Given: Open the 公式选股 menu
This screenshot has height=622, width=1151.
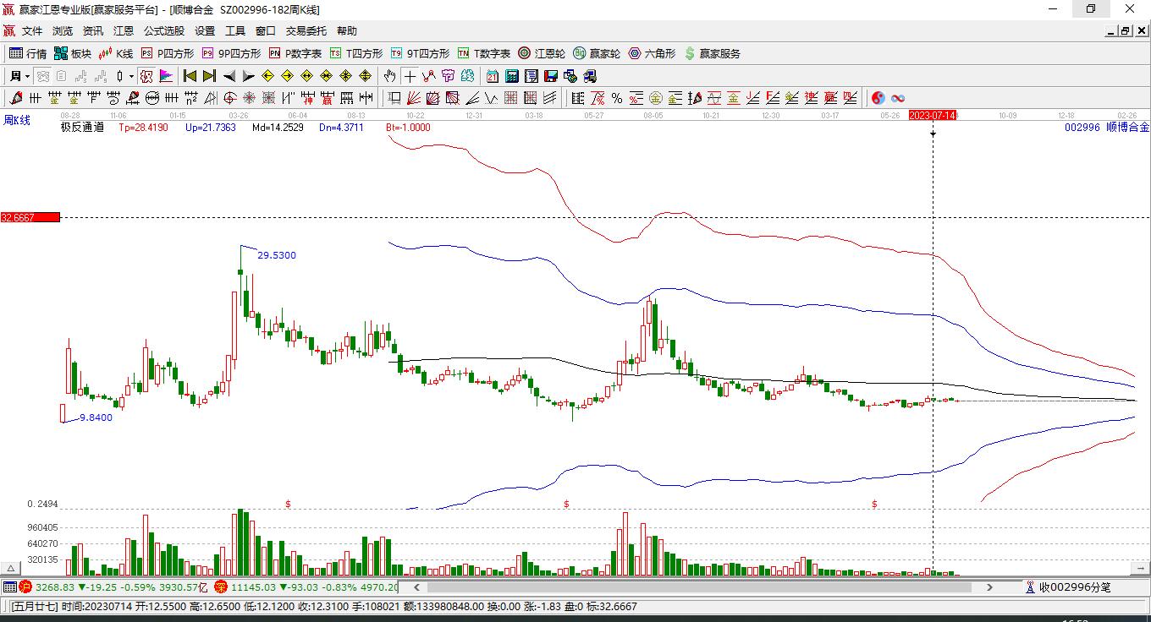Looking at the screenshot, I should pyautogui.click(x=164, y=31).
